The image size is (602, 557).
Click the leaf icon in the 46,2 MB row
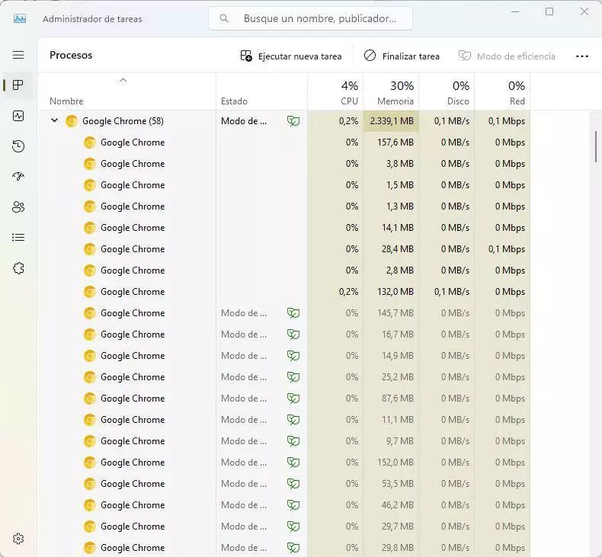(293, 505)
